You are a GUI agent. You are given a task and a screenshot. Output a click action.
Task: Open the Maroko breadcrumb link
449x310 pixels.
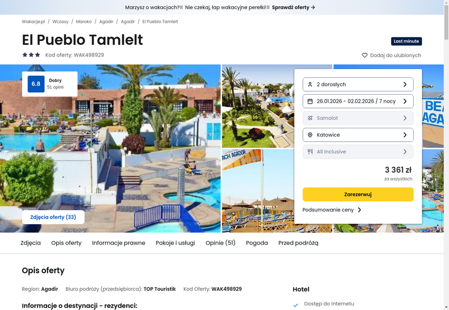point(84,21)
